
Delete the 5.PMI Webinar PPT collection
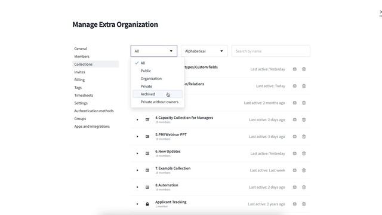pos(304,137)
